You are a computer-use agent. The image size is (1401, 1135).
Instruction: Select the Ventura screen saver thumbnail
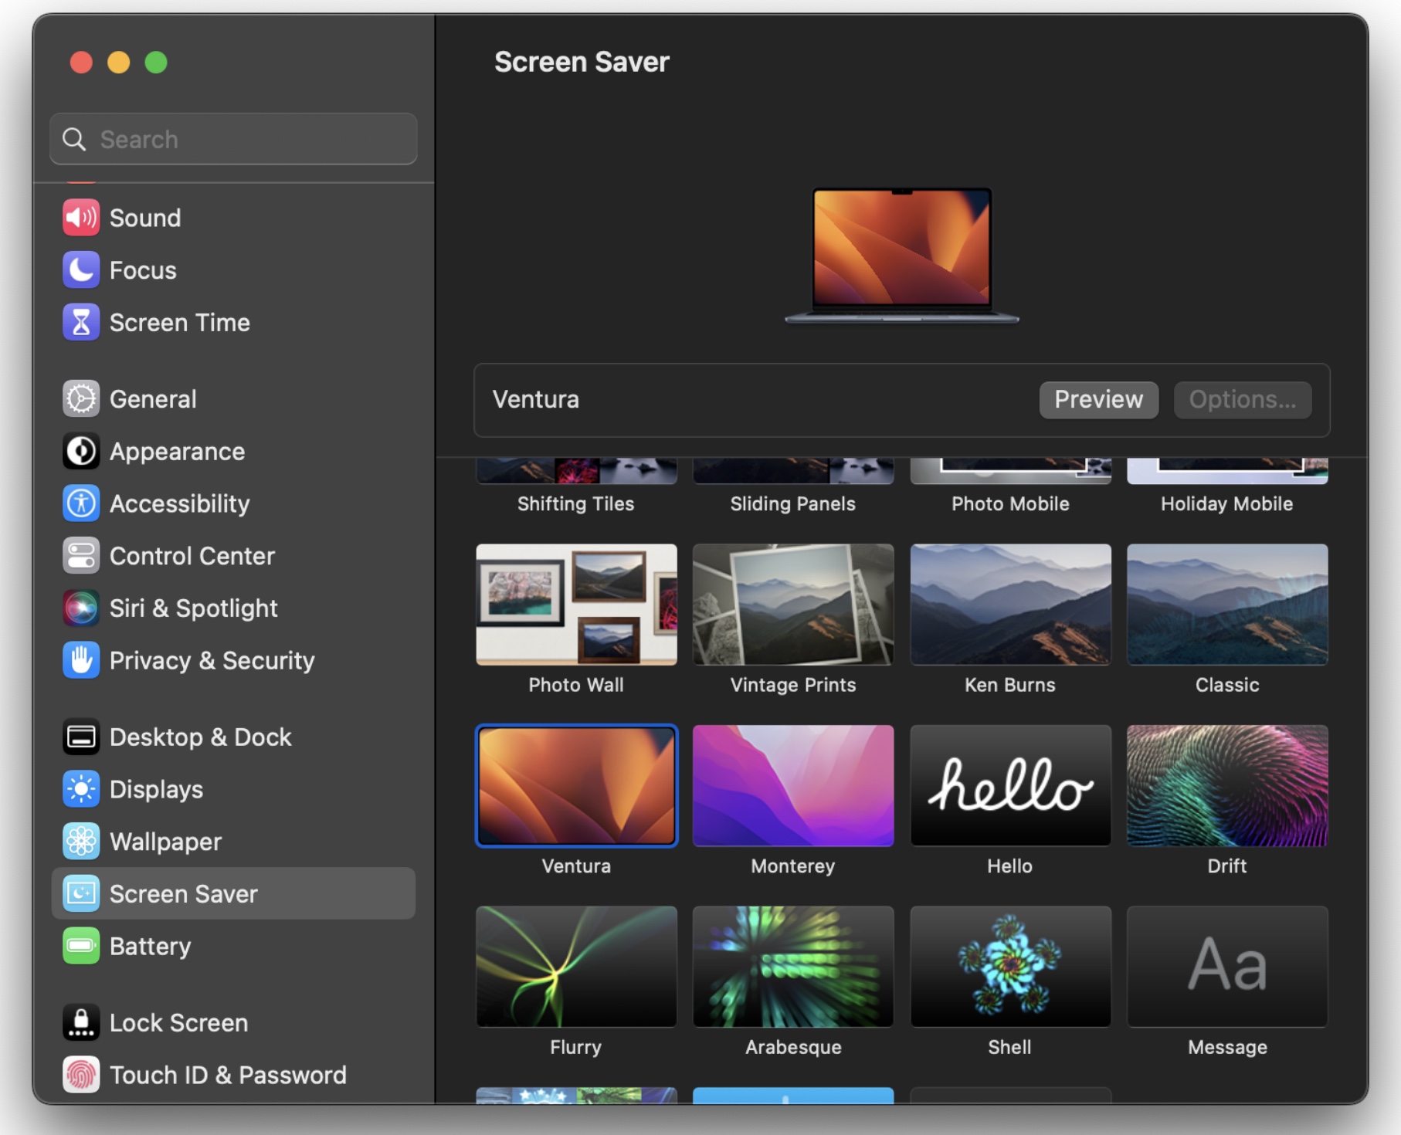(576, 785)
